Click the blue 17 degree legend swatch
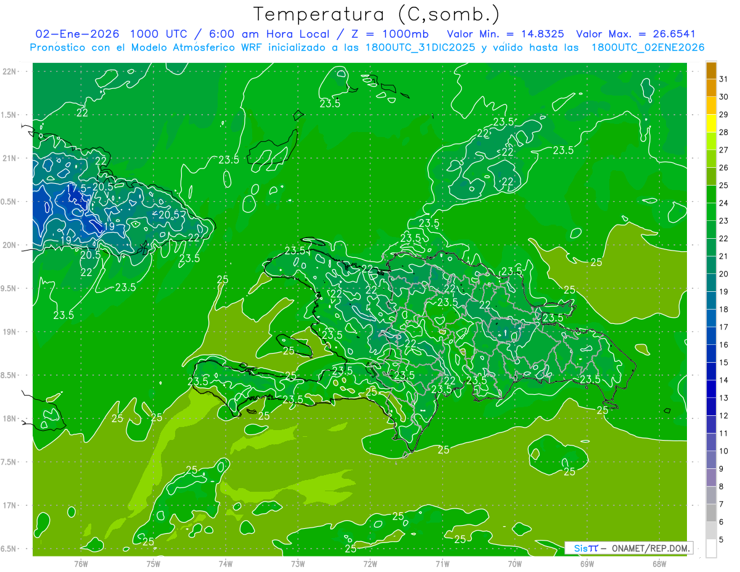Viewport: 740px width, 572px height. coord(711,318)
